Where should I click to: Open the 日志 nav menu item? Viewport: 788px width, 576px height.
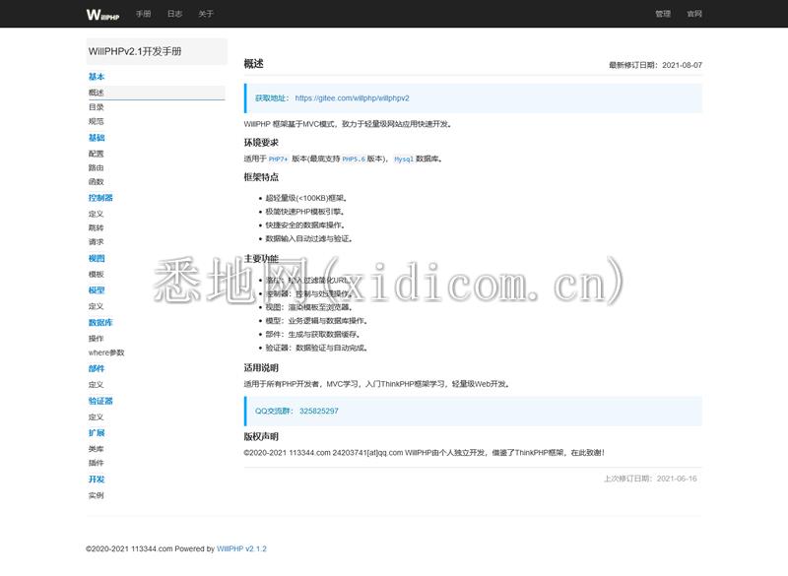click(174, 14)
